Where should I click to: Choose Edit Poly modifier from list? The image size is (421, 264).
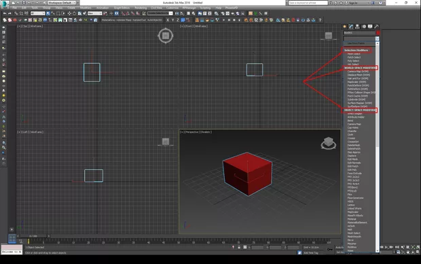[x=352, y=170]
